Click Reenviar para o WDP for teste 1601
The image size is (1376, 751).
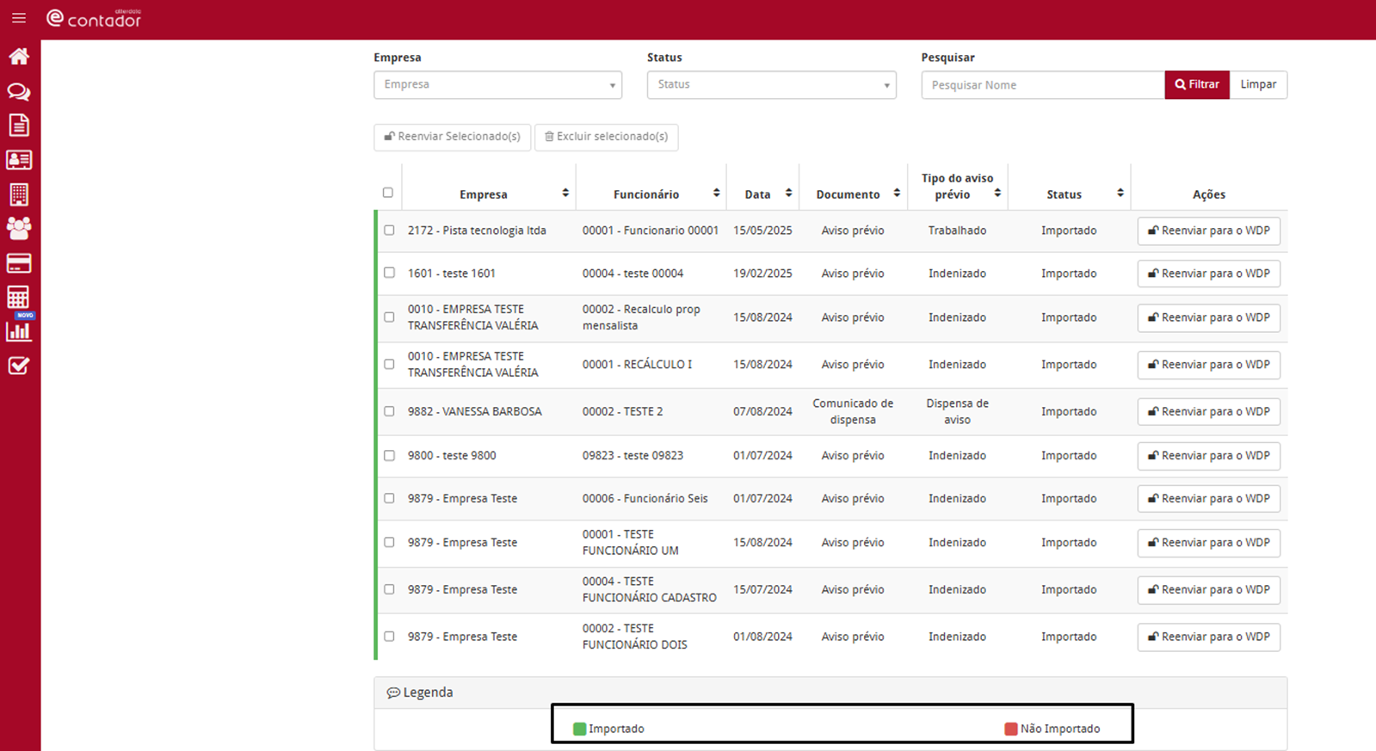coord(1208,274)
